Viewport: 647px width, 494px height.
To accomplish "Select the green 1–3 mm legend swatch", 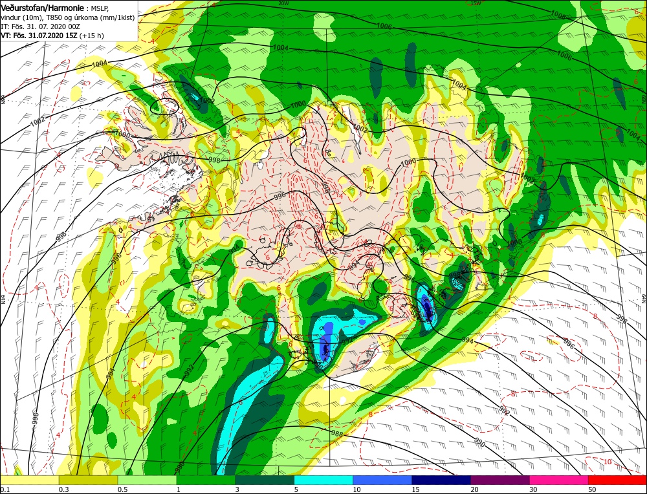I will click(206, 480).
